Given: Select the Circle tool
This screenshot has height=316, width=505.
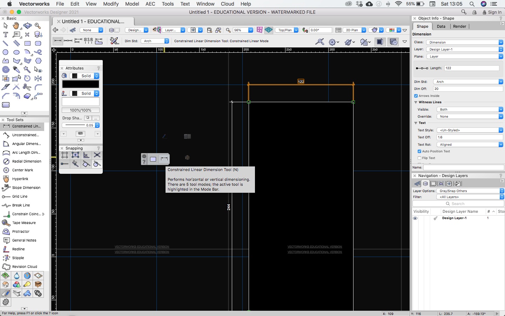Looking at the screenshot, I should [6, 52].
